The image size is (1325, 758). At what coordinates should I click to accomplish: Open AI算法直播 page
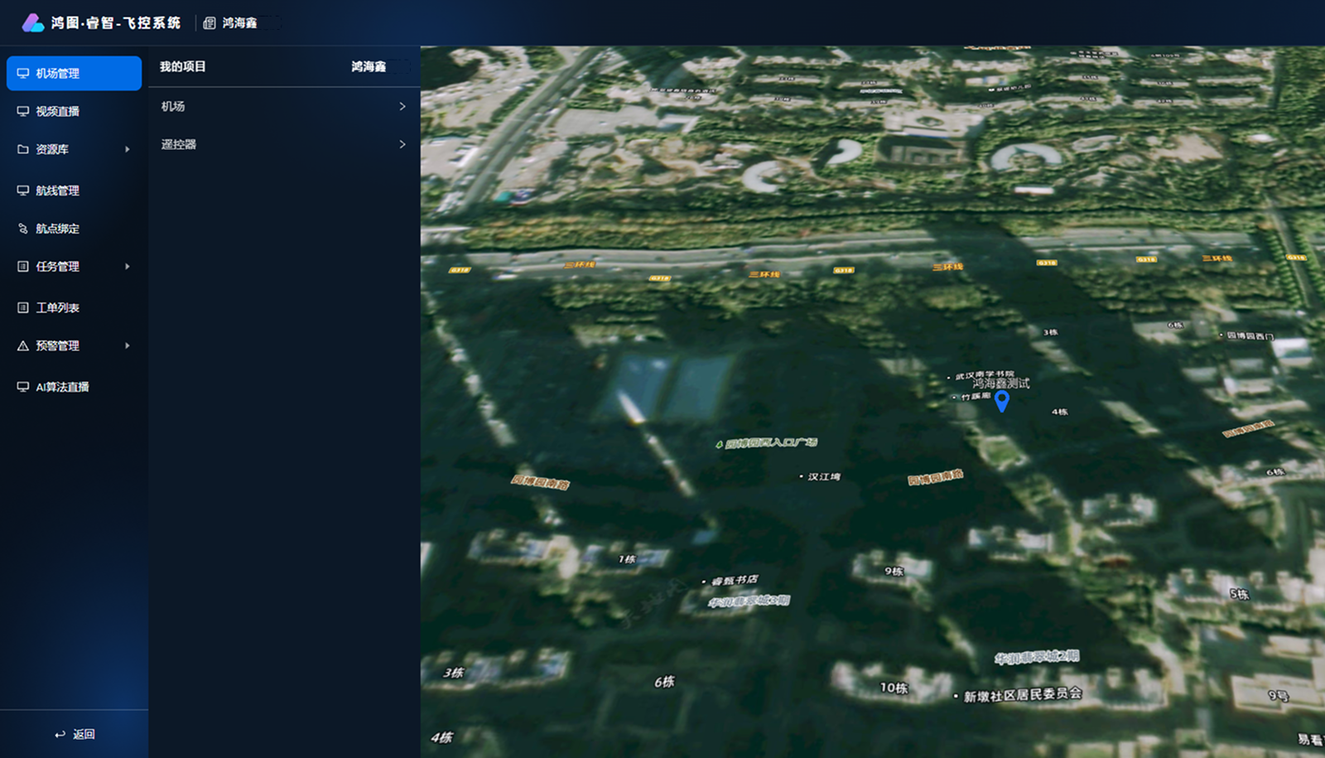[x=74, y=387]
